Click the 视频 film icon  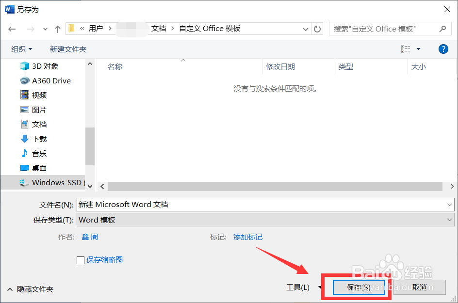coord(25,95)
